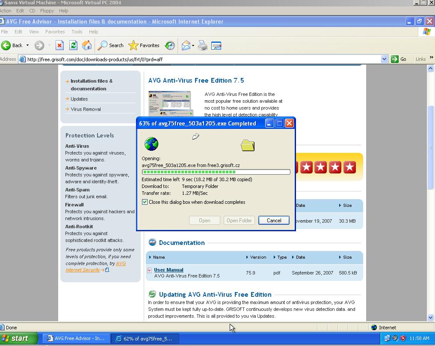Open the IE View menu
Screen dimensions: 435x346
[x=34, y=32]
